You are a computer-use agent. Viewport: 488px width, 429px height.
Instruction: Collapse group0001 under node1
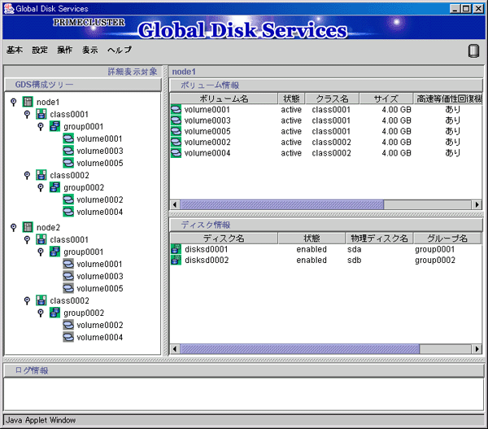click(41, 126)
